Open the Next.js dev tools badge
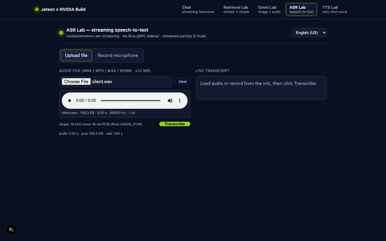 coord(11,230)
